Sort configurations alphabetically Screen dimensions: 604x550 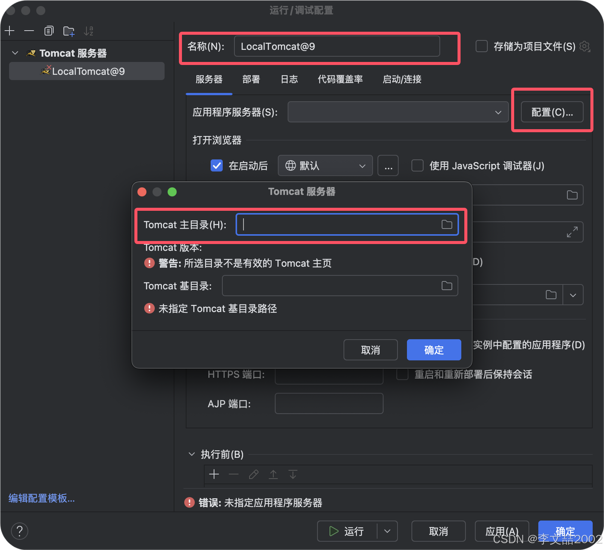point(89,31)
